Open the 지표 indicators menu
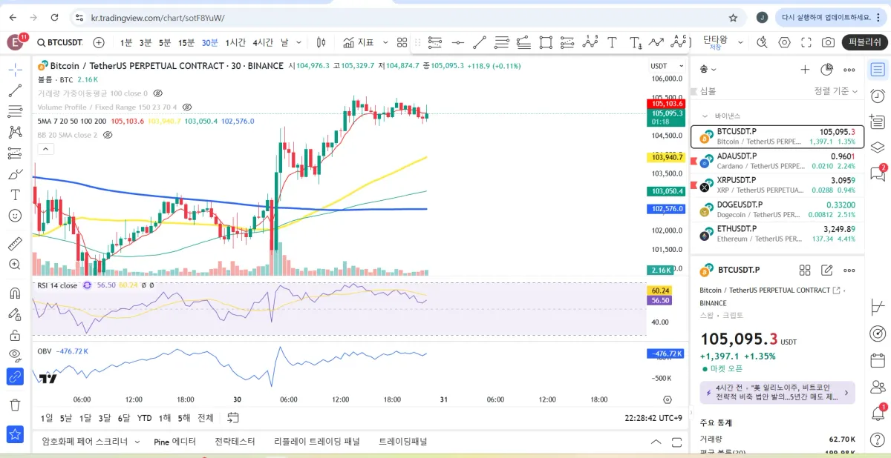891x458 pixels. pos(359,42)
